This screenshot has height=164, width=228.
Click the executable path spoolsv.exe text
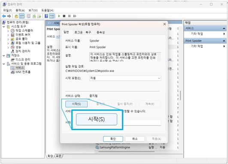pos(90,71)
